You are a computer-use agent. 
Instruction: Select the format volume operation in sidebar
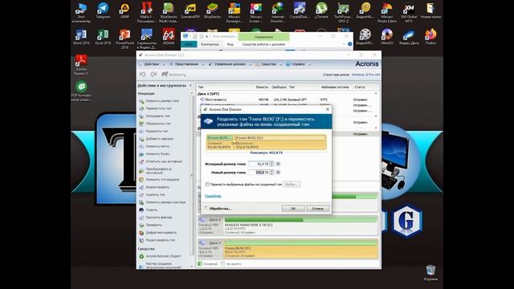154,187
